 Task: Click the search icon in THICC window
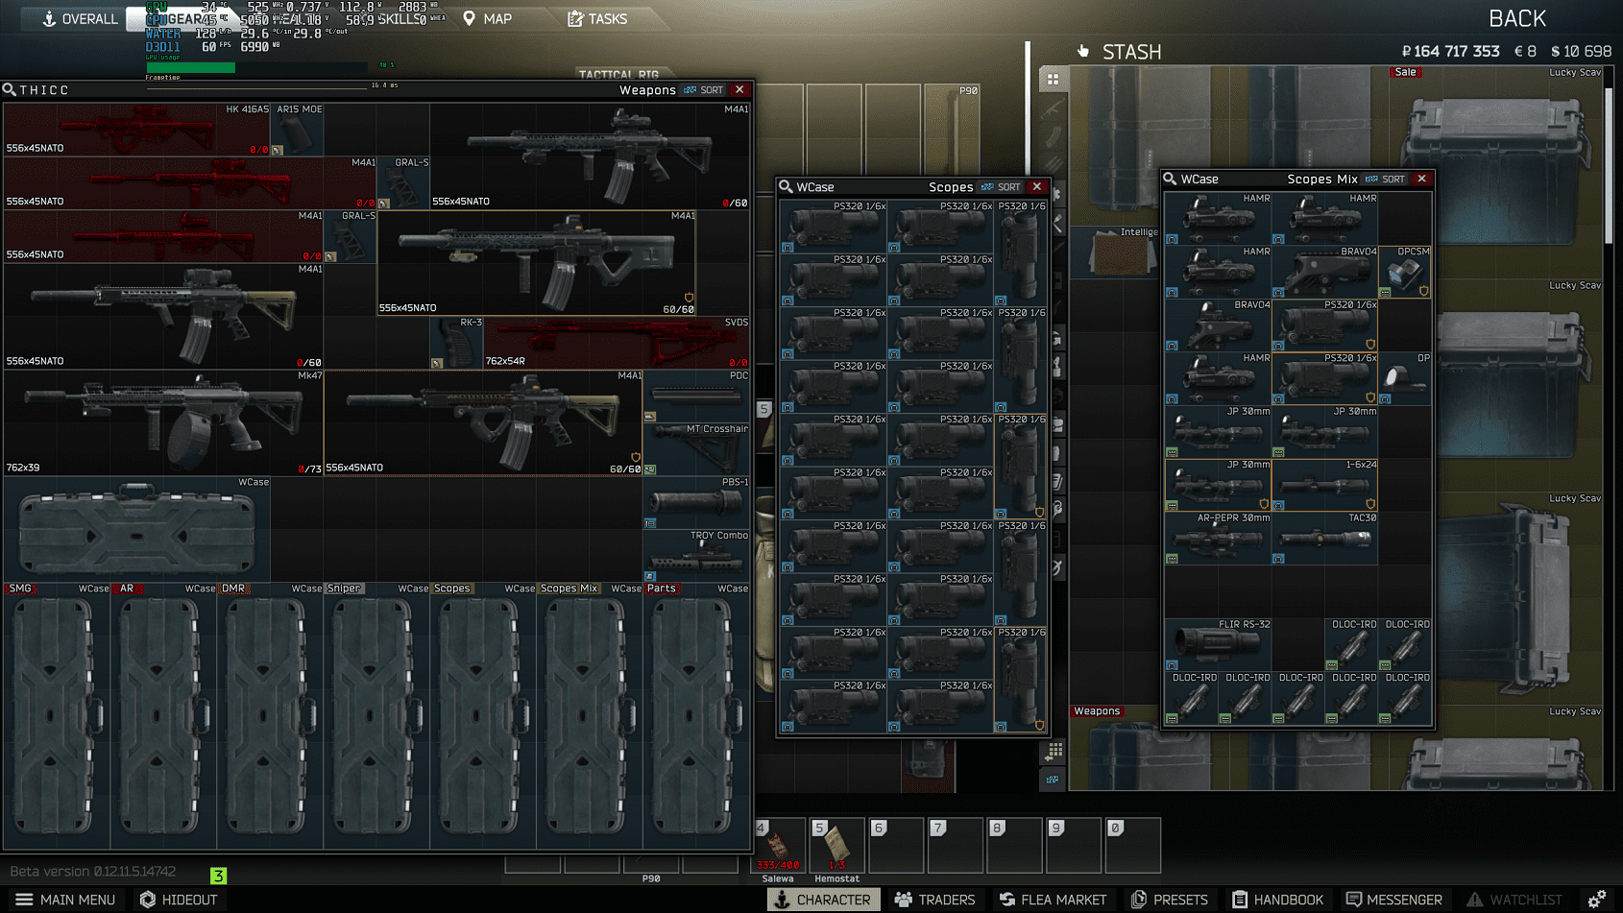tap(9, 90)
